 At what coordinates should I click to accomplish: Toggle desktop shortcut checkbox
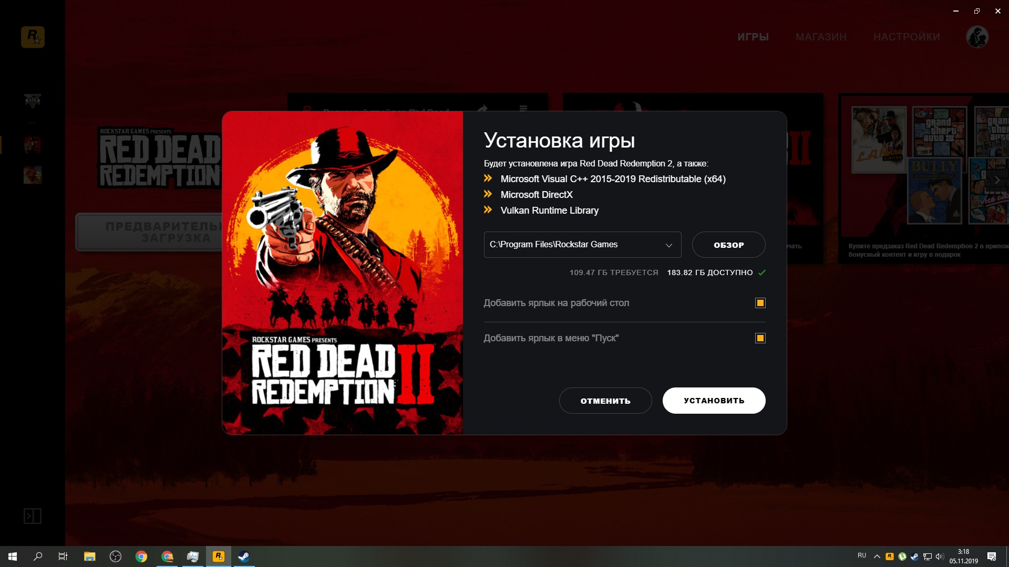coord(760,303)
